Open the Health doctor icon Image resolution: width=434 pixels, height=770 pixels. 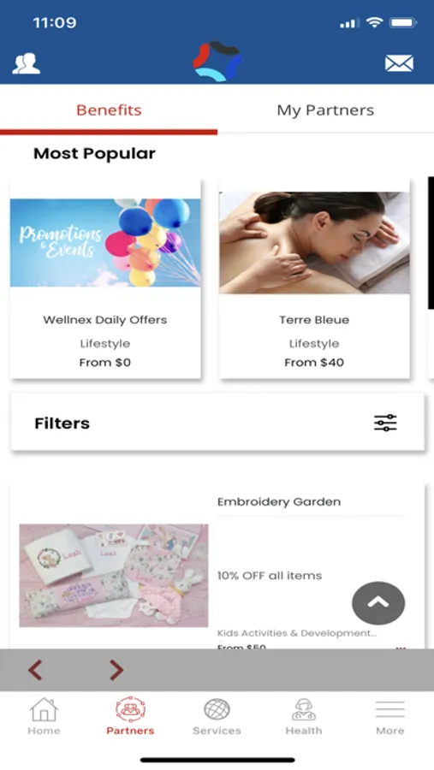point(304,709)
